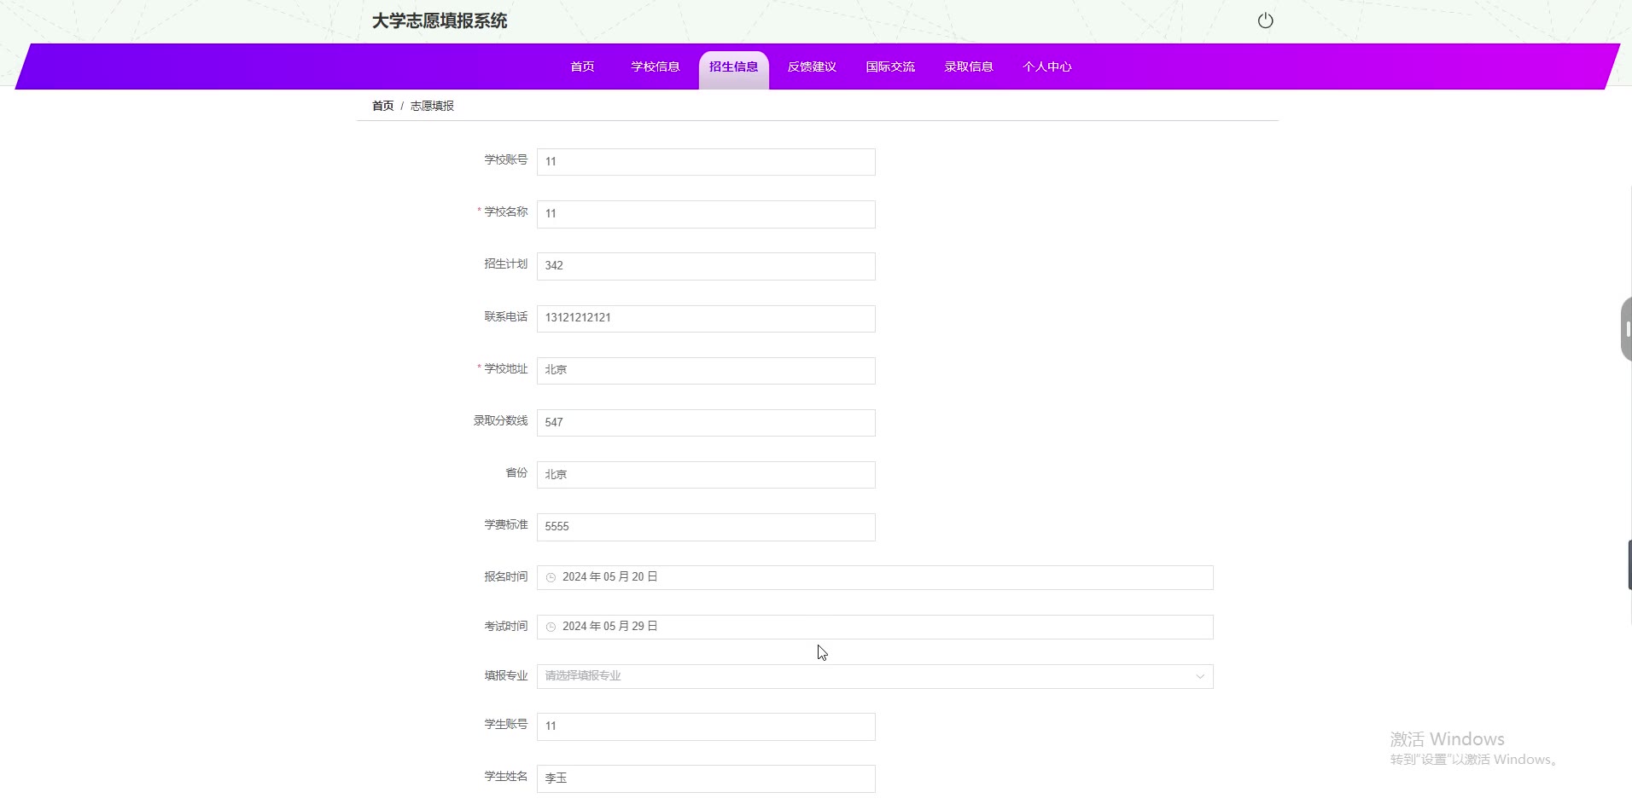Click the 联系电话 input field

coord(706,319)
